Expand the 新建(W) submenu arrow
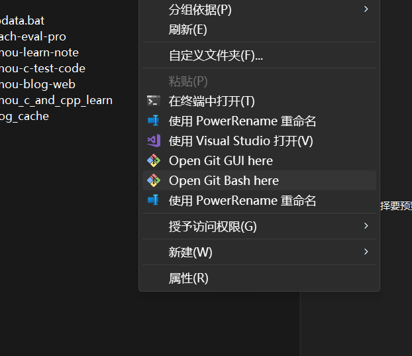The height and width of the screenshot is (356, 412). click(366, 252)
